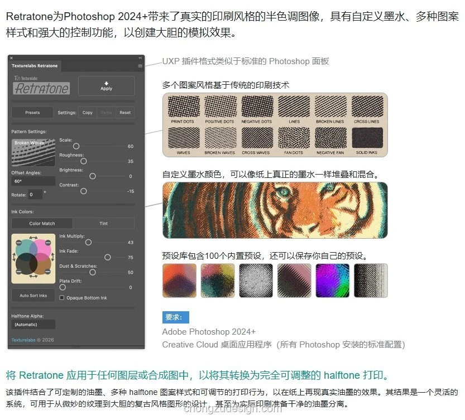Image resolution: width=465 pixels, height=420 pixels.
Task: Remove the brown ink via its minus icon
Action: pos(47,271)
